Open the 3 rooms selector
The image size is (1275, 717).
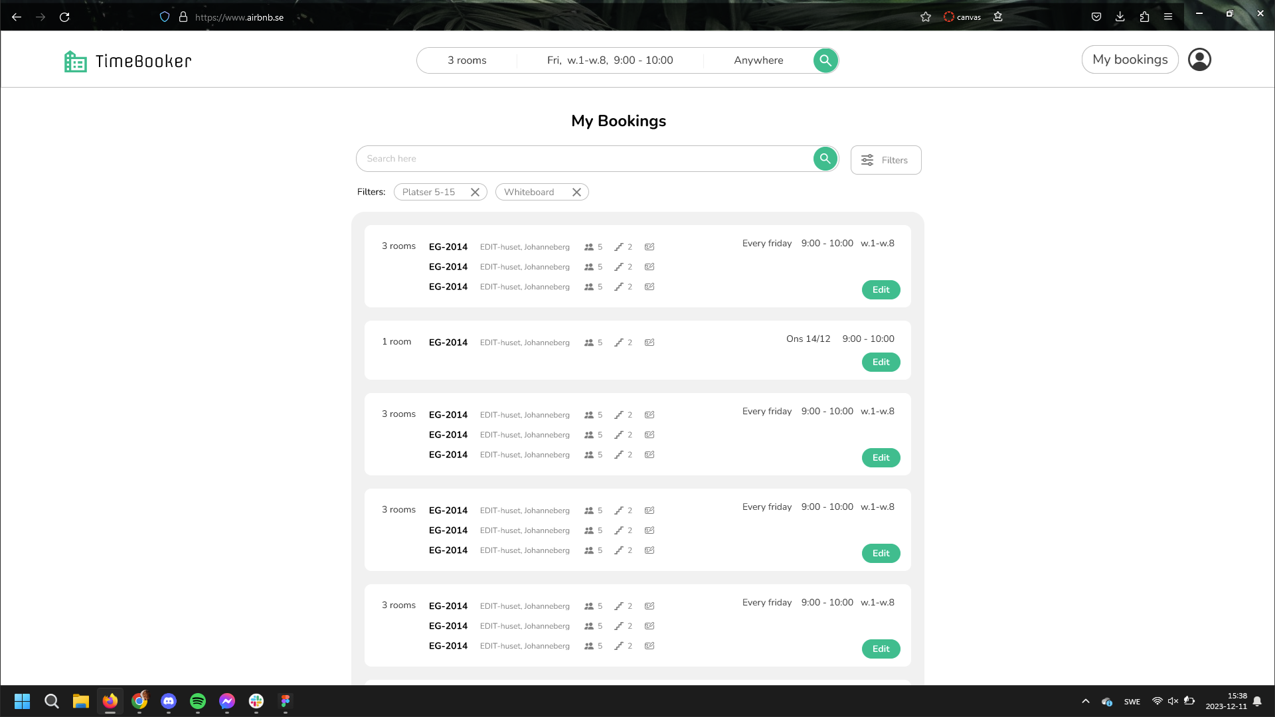467,60
